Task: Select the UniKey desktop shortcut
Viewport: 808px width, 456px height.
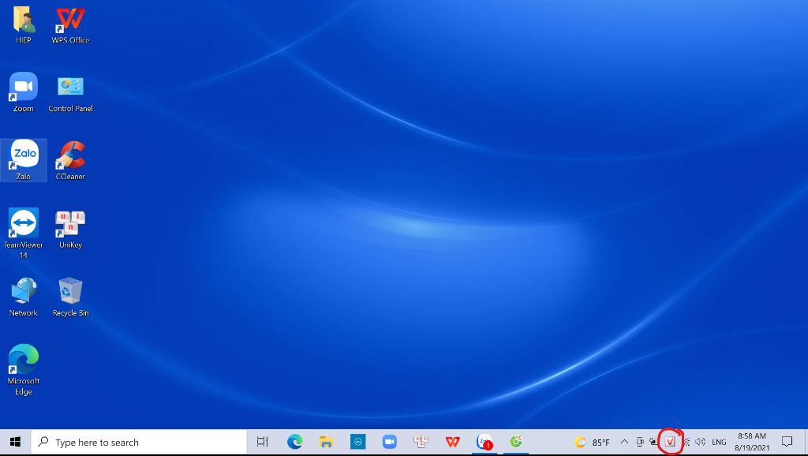Action: pyautogui.click(x=70, y=229)
